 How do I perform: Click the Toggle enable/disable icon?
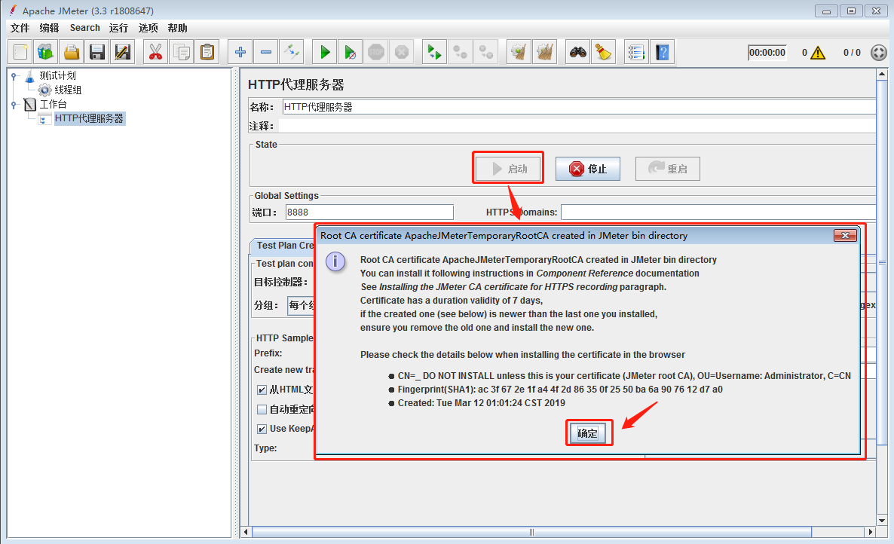tap(292, 53)
